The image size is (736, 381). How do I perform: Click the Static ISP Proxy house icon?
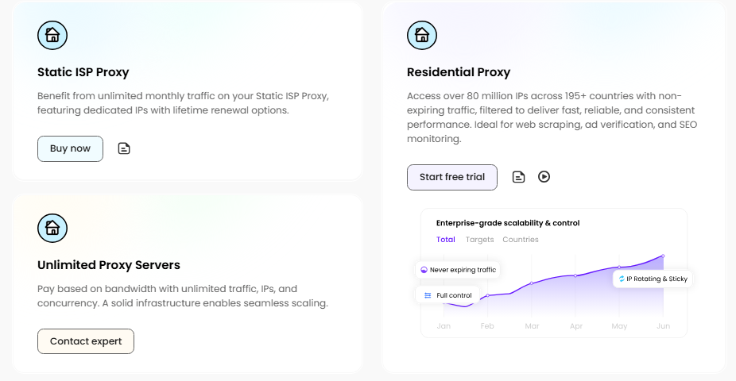52,35
